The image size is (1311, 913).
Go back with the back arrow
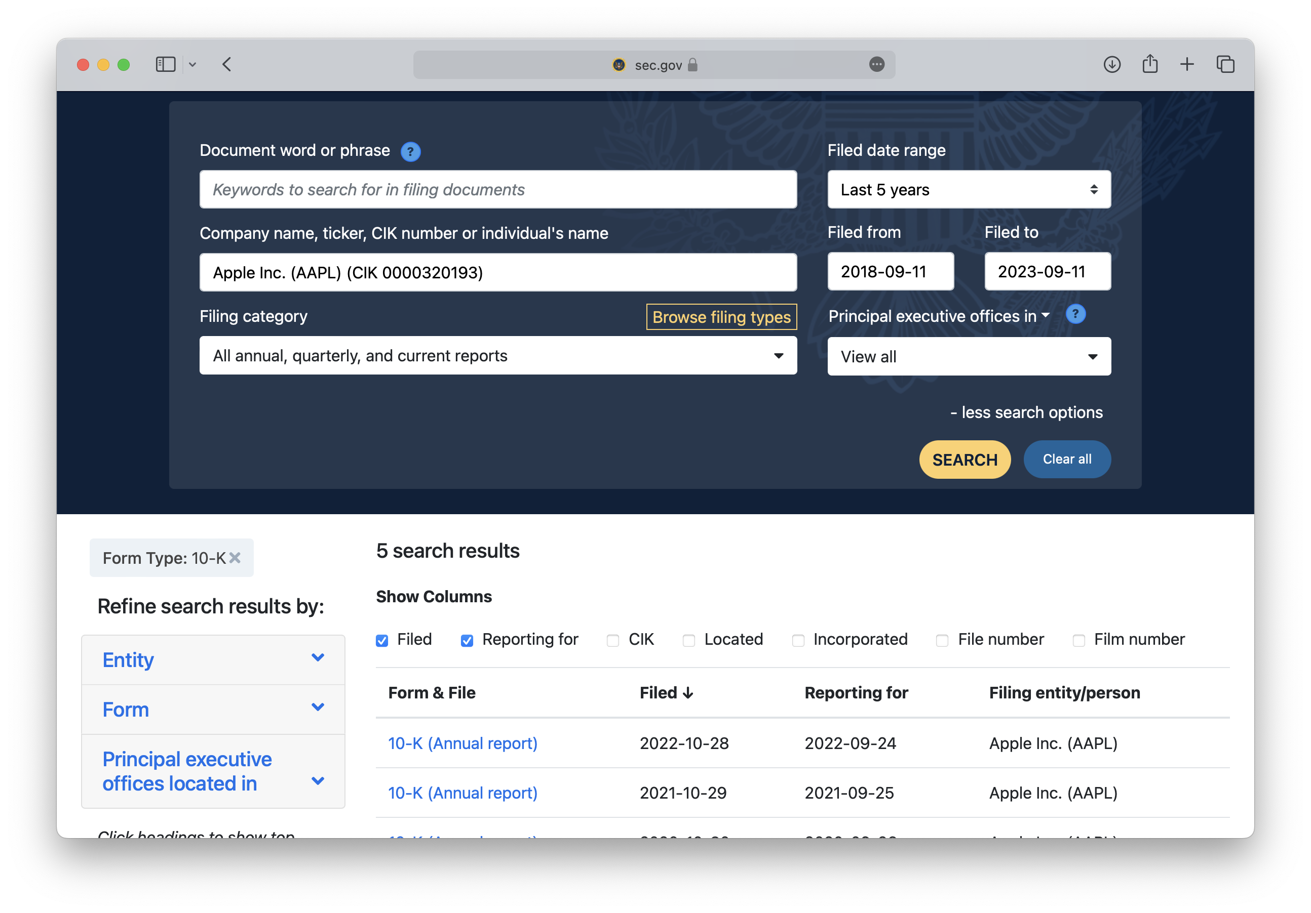(x=226, y=64)
